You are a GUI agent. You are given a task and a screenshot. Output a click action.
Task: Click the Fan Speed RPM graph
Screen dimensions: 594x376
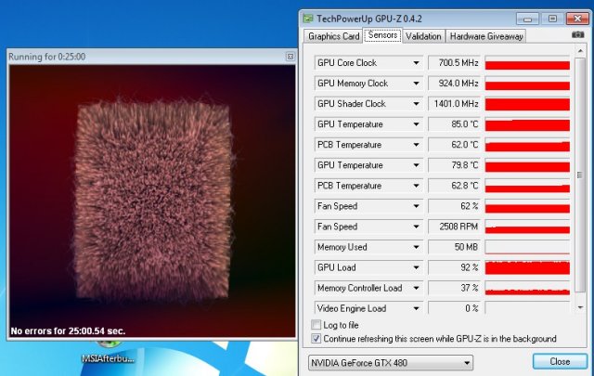[x=527, y=227]
